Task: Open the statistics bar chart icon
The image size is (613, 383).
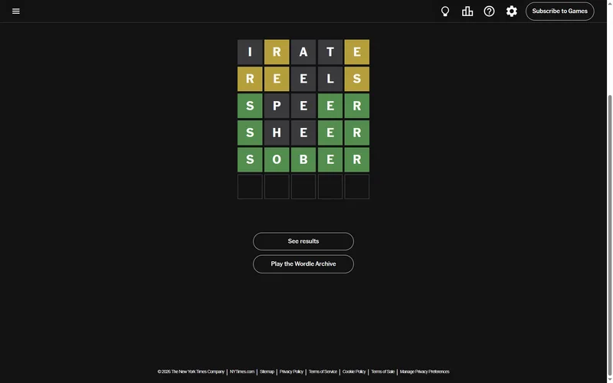Action: (467, 11)
